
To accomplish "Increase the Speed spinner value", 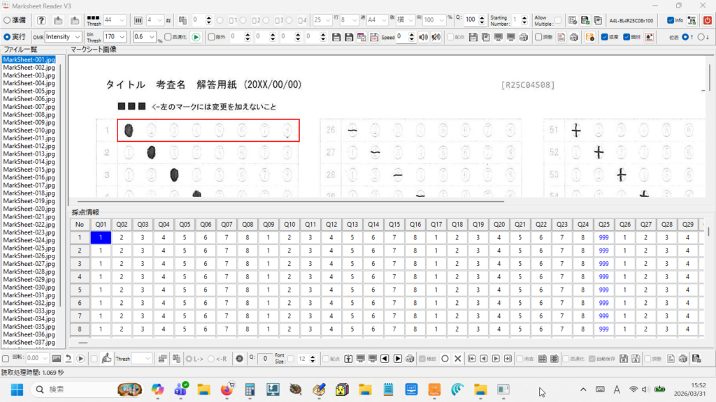I will pyautogui.click(x=413, y=34).
